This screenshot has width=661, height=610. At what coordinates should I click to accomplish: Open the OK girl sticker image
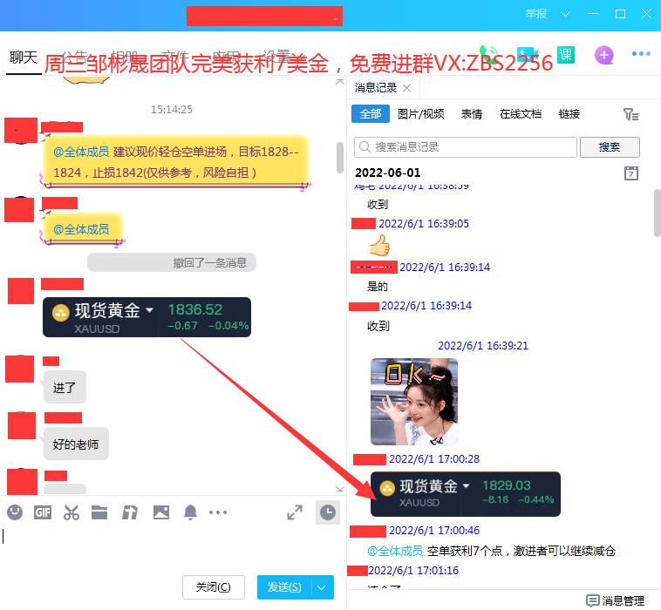click(414, 402)
